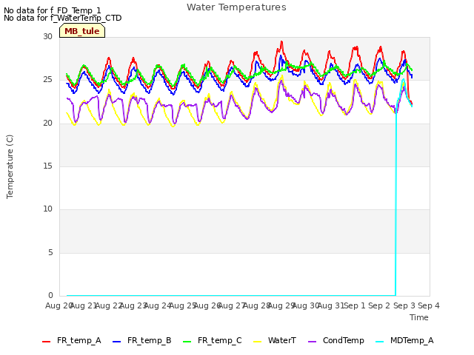474x355 pixels.
Task: Click the cyan MDTemp_A legend swatch
Action: point(380,342)
